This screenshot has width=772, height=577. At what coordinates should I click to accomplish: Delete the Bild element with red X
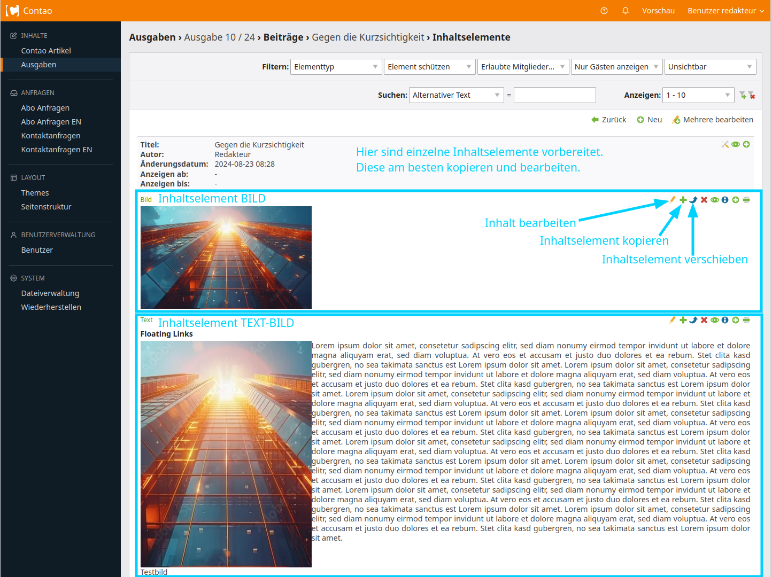click(x=704, y=200)
